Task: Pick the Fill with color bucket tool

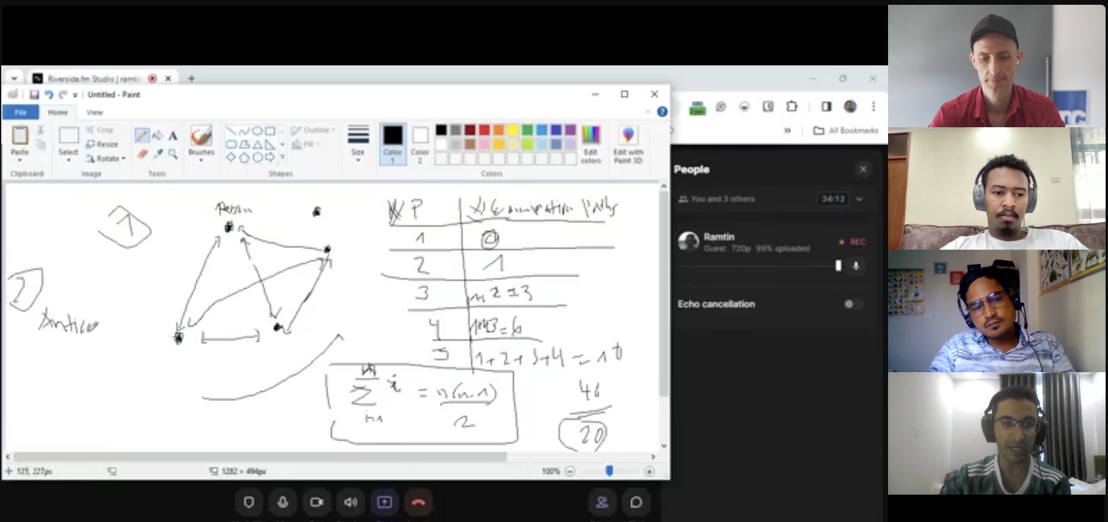Action: tap(158, 136)
